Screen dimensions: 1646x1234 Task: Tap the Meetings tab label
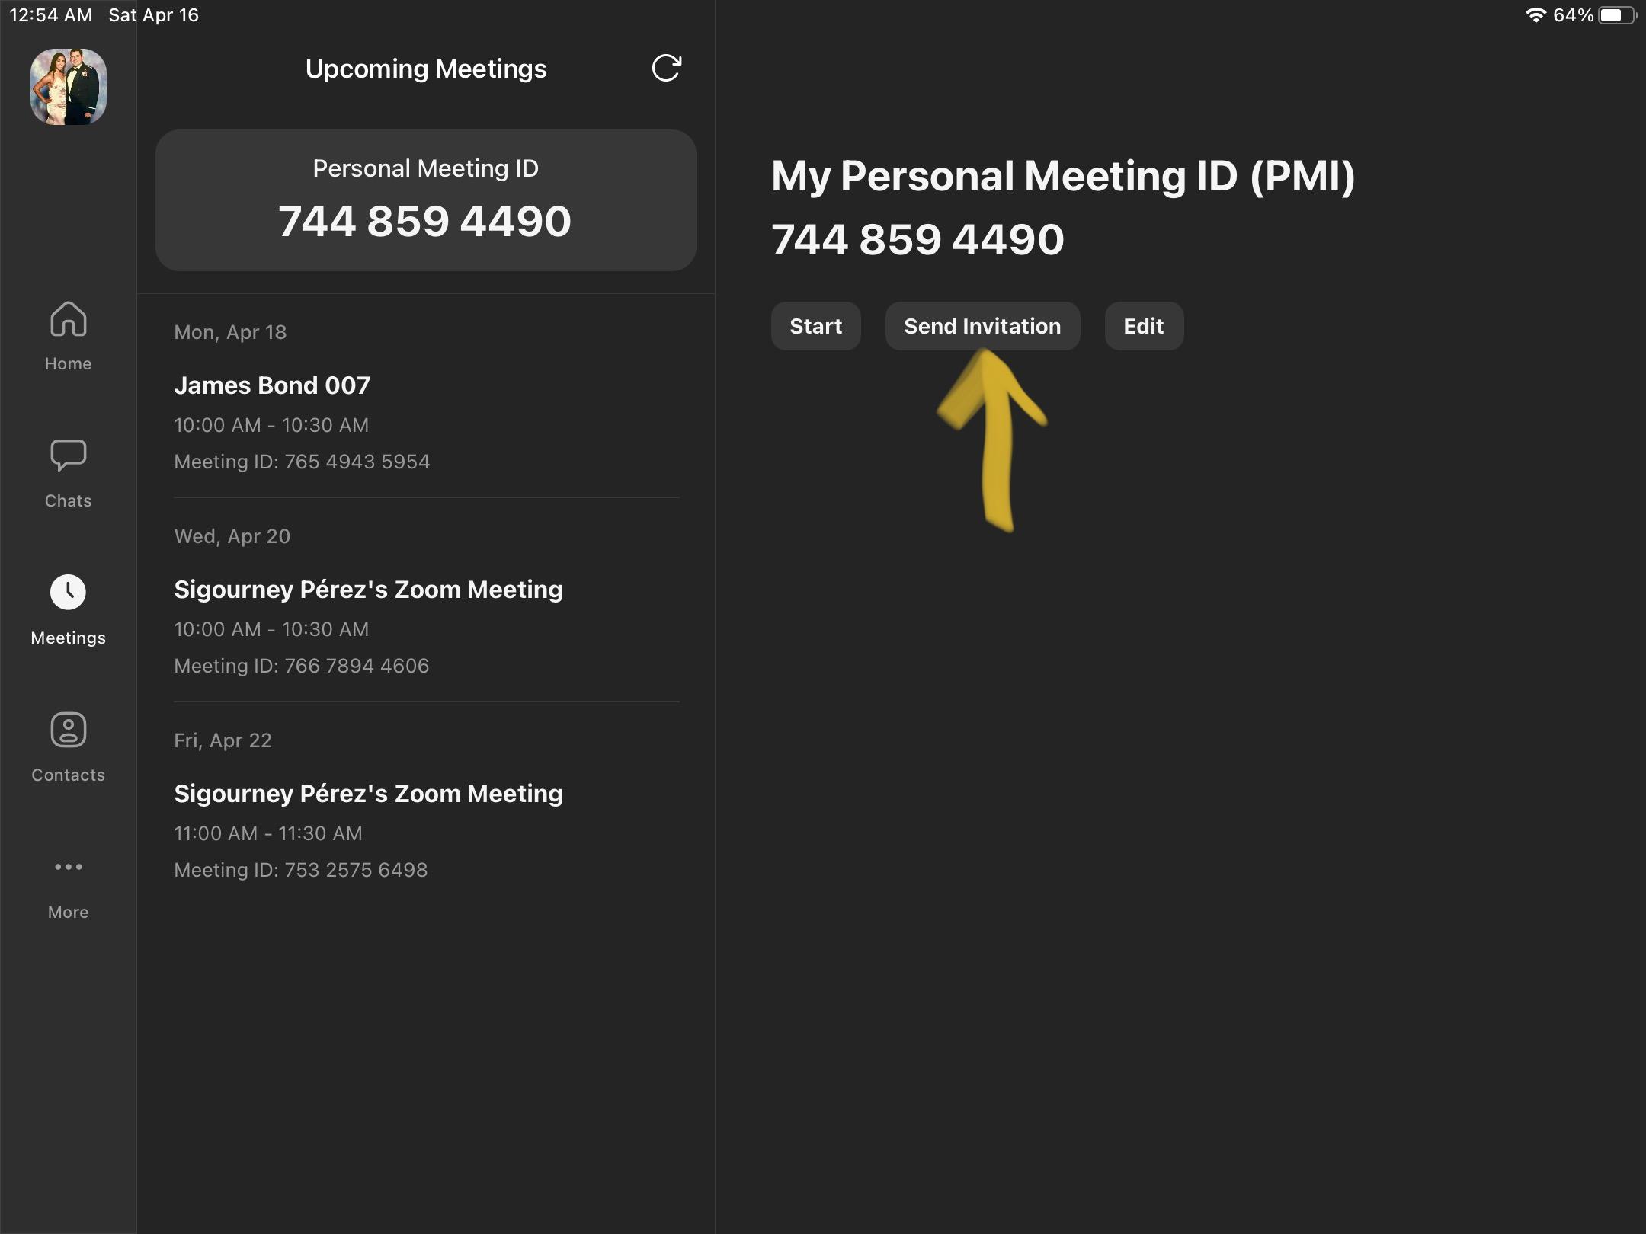(x=68, y=638)
